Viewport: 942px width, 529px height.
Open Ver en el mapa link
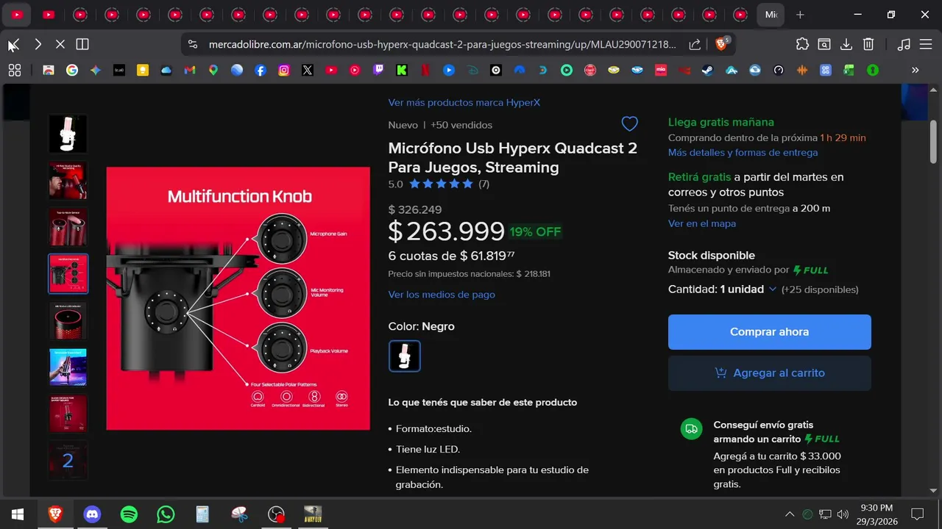[x=702, y=223]
